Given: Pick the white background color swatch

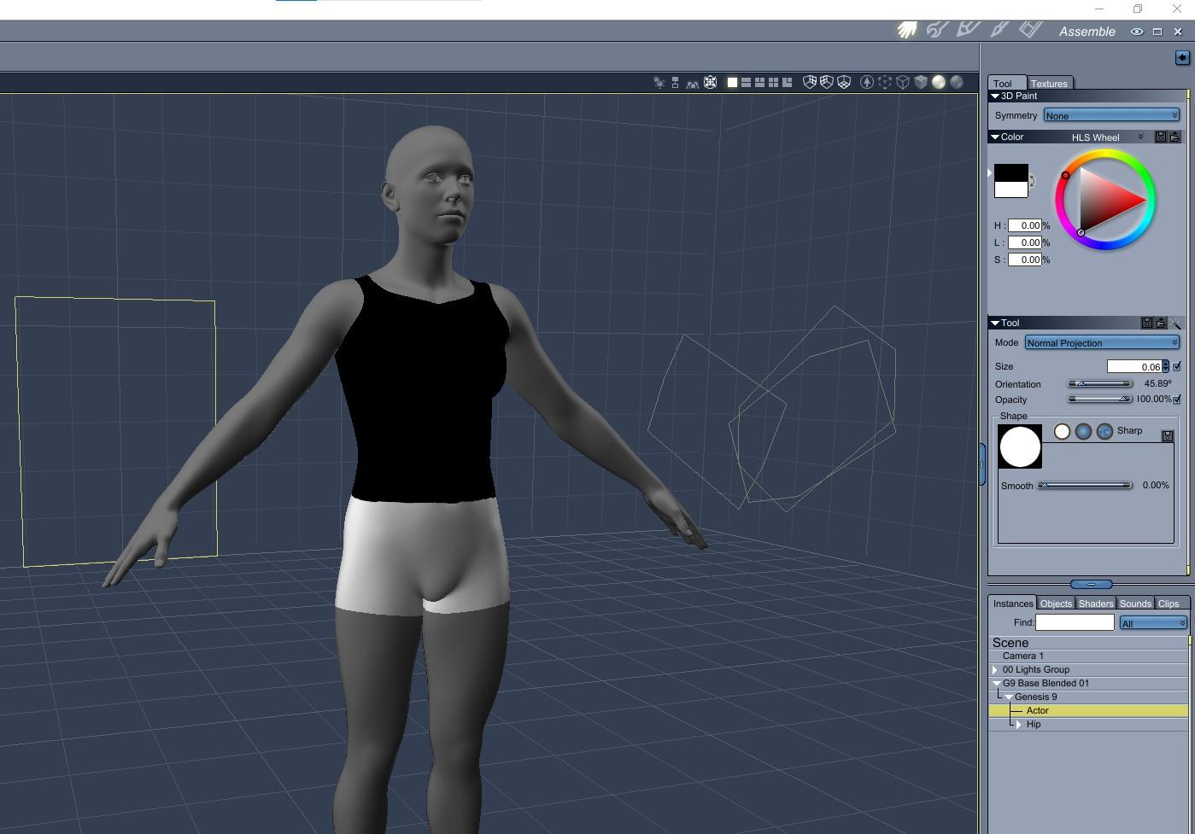Looking at the screenshot, I should [x=1011, y=190].
